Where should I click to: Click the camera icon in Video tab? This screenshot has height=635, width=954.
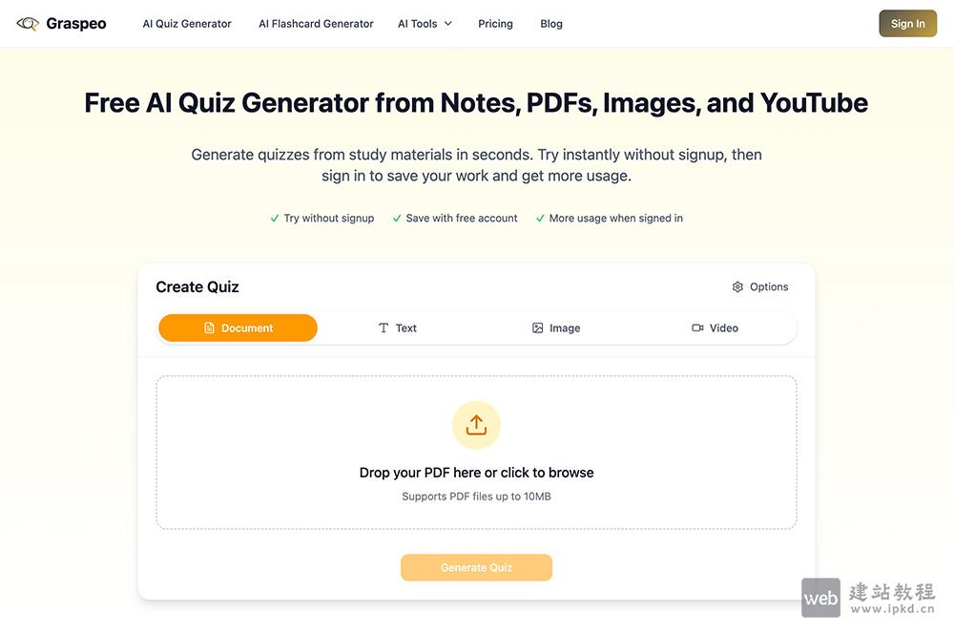pyautogui.click(x=697, y=328)
